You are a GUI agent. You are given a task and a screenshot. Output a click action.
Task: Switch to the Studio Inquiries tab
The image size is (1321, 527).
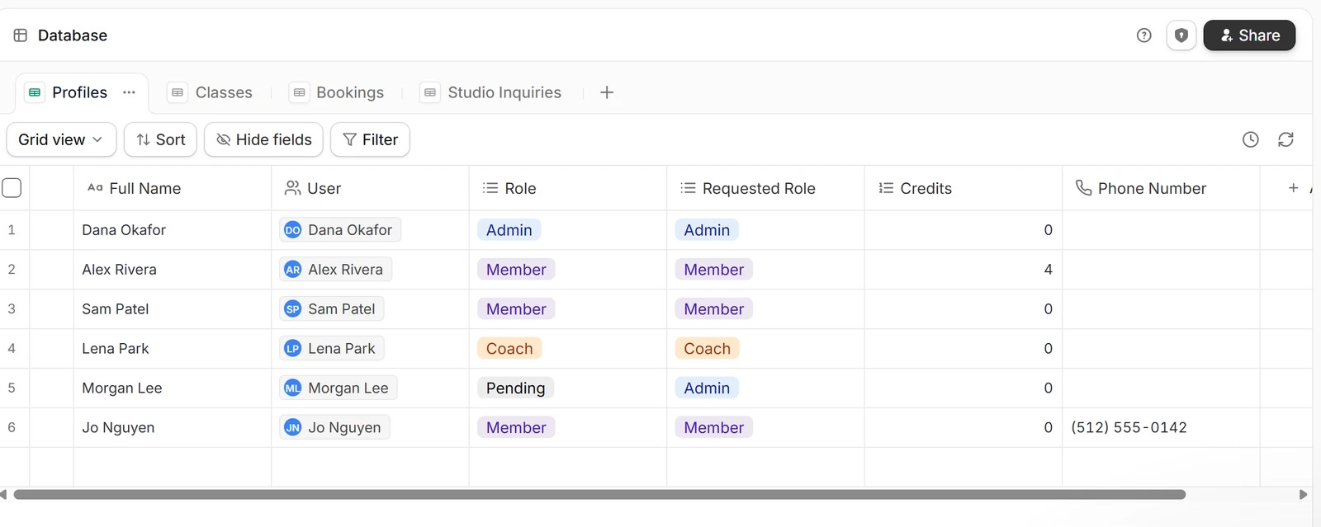point(490,92)
